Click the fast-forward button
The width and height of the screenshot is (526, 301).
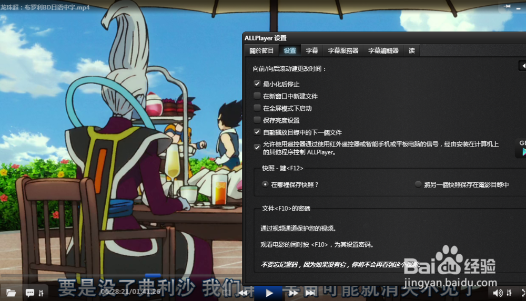pos(294,293)
